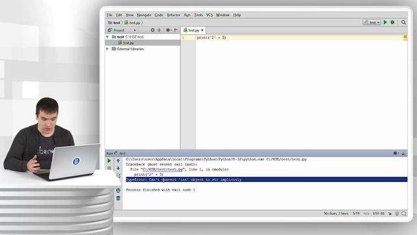This screenshot has height=235, width=417.
Task: Click 'Process finished with exit code 1' line
Action: [160, 190]
